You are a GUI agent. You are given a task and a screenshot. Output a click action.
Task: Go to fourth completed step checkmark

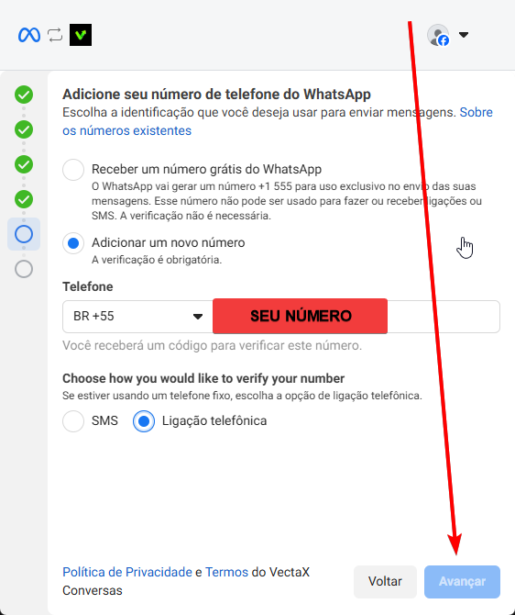(x=24, y=199)
